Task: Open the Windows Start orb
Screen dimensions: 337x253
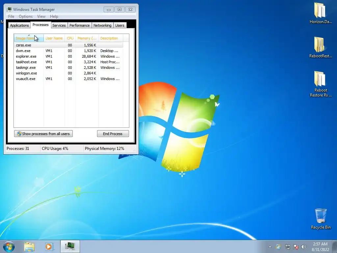Action: 9,246
